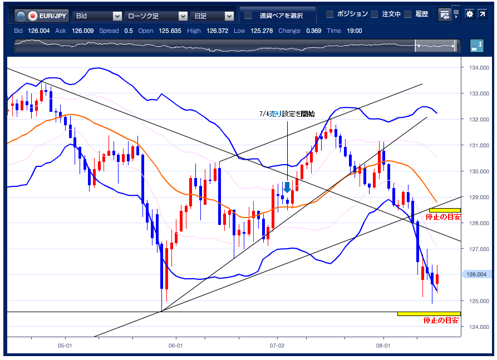This screenshot has height=360, width=497.
Task: Open chart settings gear icon
Action: (x=469, y=14)
